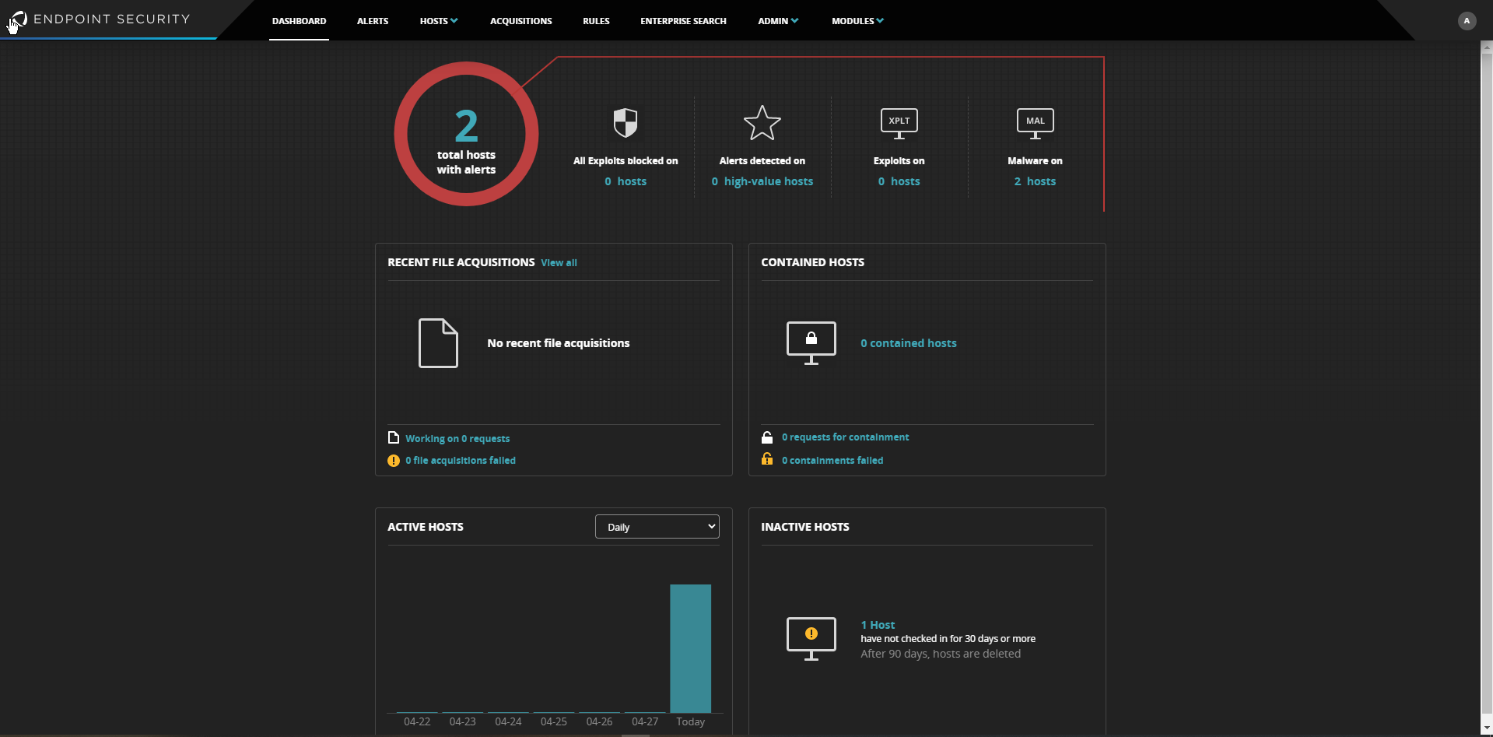Expand the Admin menu
This screenshot has height=737, width=1493.
777,21
